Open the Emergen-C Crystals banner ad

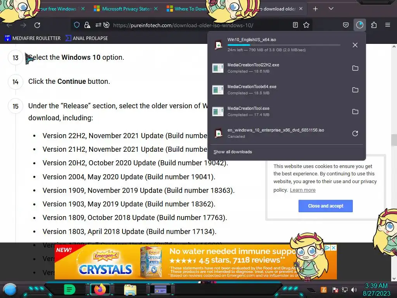(x=195, y=262)
